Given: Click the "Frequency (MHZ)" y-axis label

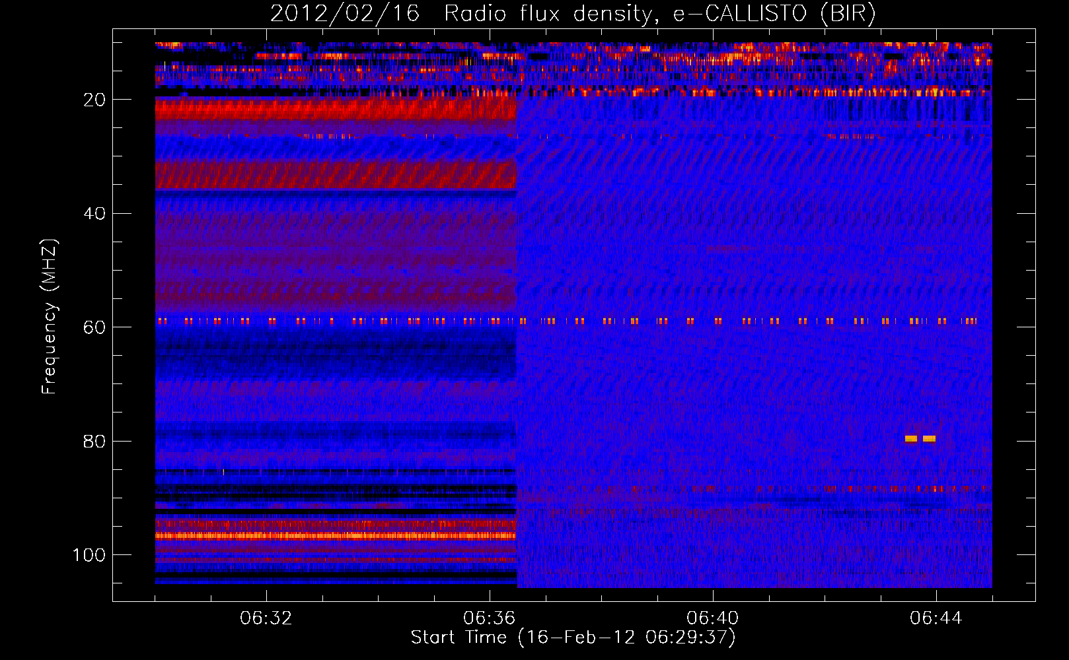Looking at the screenshot, I should coord(50,316).
